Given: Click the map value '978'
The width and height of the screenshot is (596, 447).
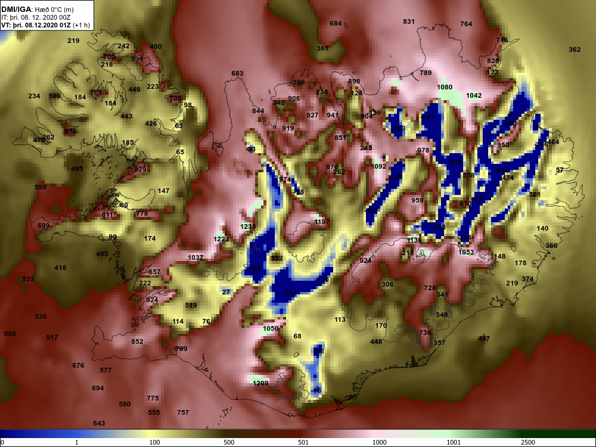Looking at the screenshot, I should point(423,150).
